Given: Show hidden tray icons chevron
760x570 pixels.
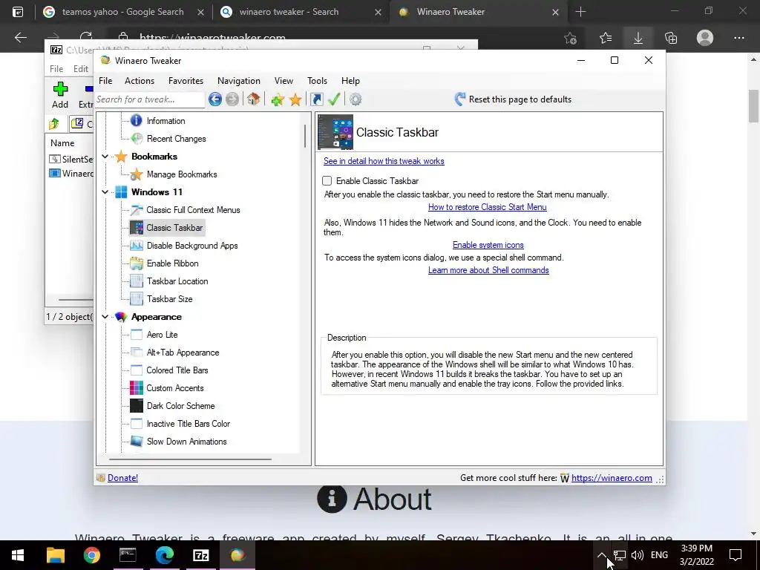Looking at the screenshot, I should (x=601, y=555).
